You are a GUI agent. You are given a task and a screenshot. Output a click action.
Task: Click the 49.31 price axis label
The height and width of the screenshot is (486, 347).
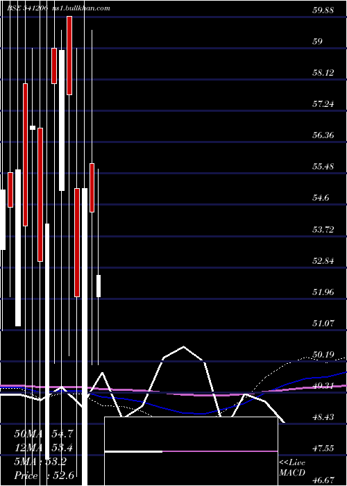(x=323, y=386)
